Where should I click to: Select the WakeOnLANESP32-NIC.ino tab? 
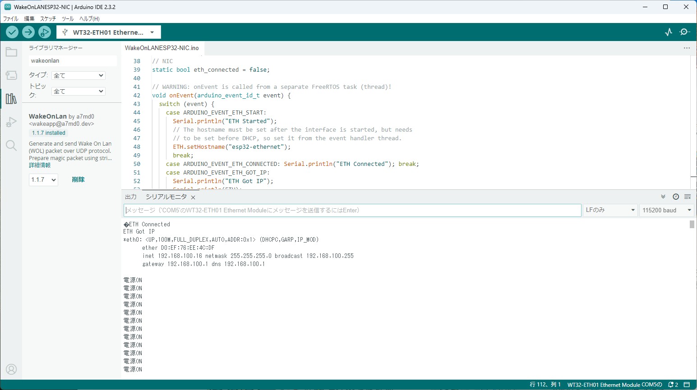click(x=162, y=48)
